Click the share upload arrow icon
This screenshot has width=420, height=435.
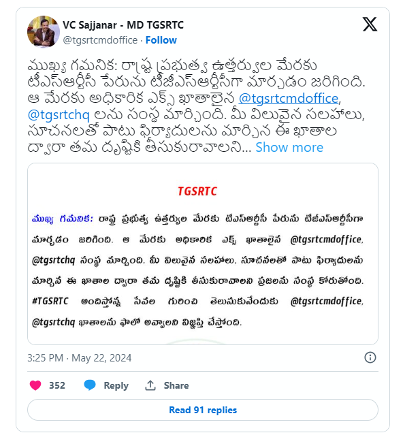[150, 385]
